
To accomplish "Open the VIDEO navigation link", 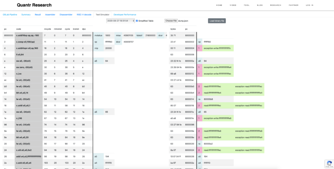I will pos(233,5).
